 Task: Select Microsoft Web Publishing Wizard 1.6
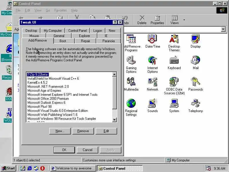point(52,115)
